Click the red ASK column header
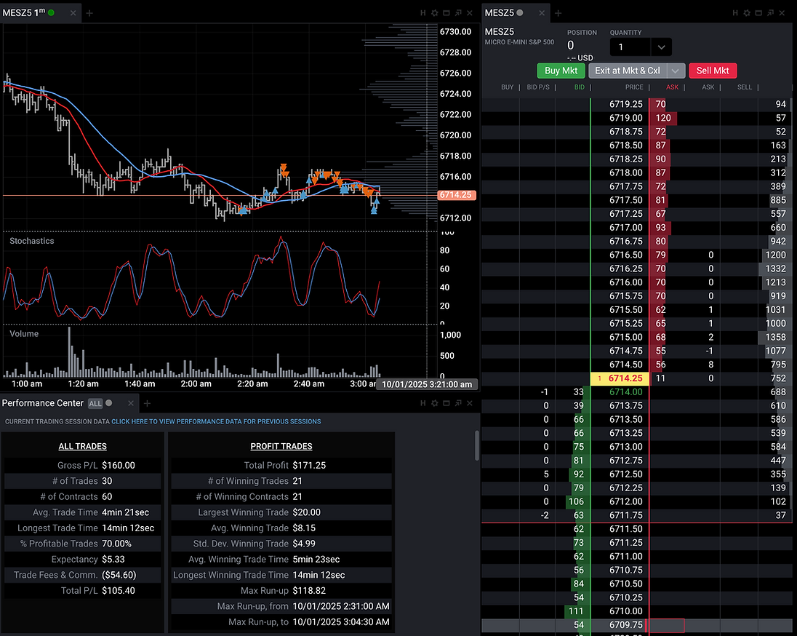This screenshot has height=636, width=797. click(x=672, y=87)
